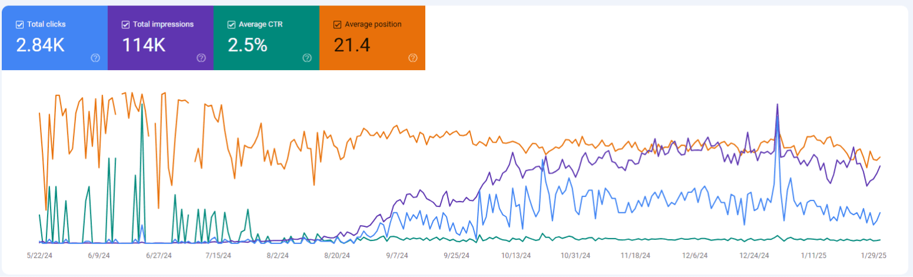
Task: Click the 1/29/25 date axis label
Action: tap(873, 256)
